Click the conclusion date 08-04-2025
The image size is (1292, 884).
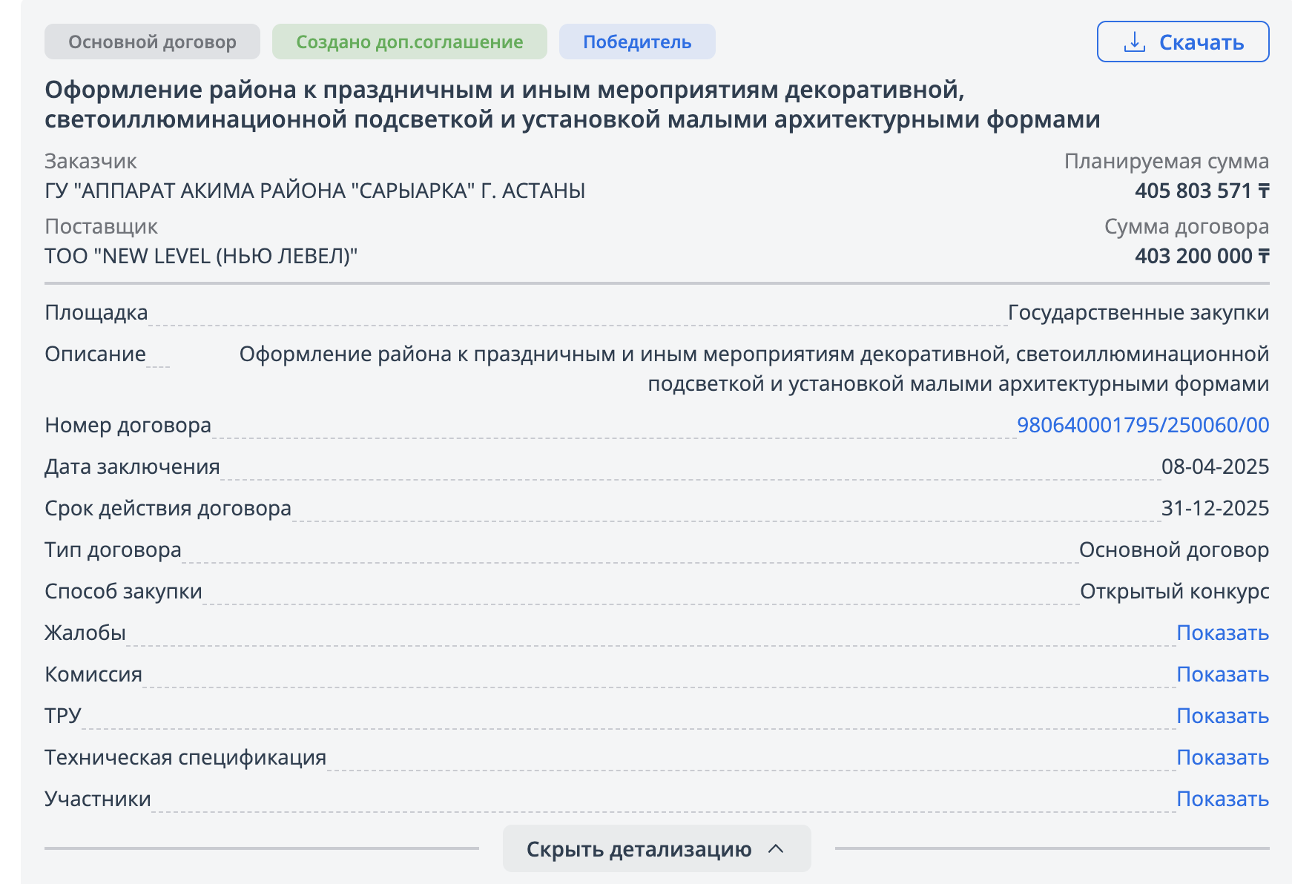point(1215,466)
